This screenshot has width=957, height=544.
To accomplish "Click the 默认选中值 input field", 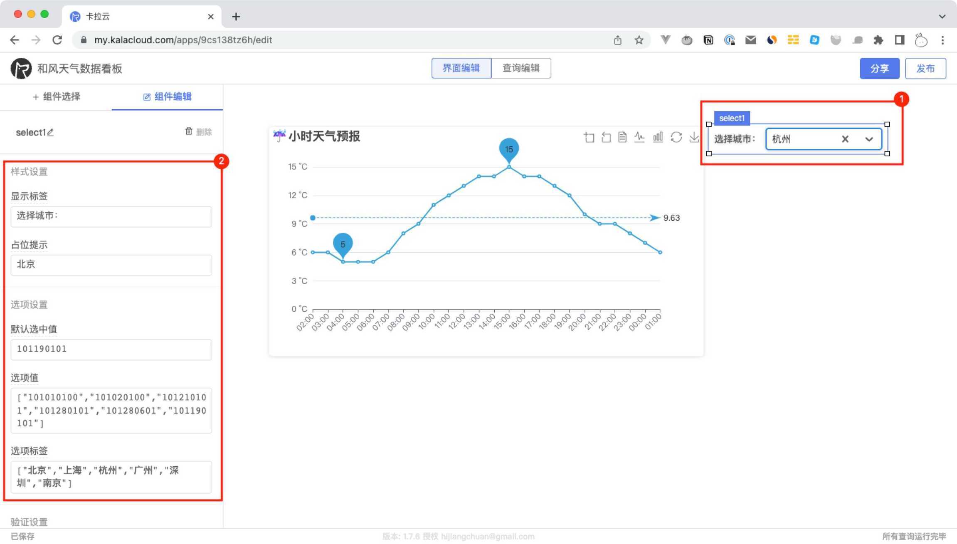I will [111, 349].
